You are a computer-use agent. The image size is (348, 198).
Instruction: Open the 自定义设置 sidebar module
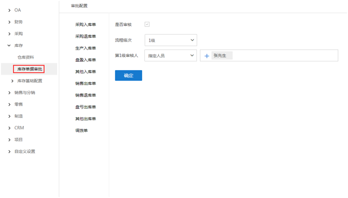(25, 152)
